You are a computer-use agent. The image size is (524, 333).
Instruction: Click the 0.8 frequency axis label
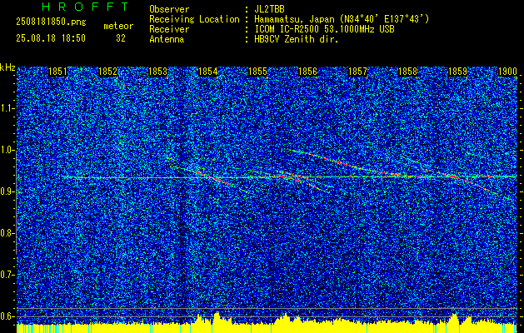click(x=7, y=233)
